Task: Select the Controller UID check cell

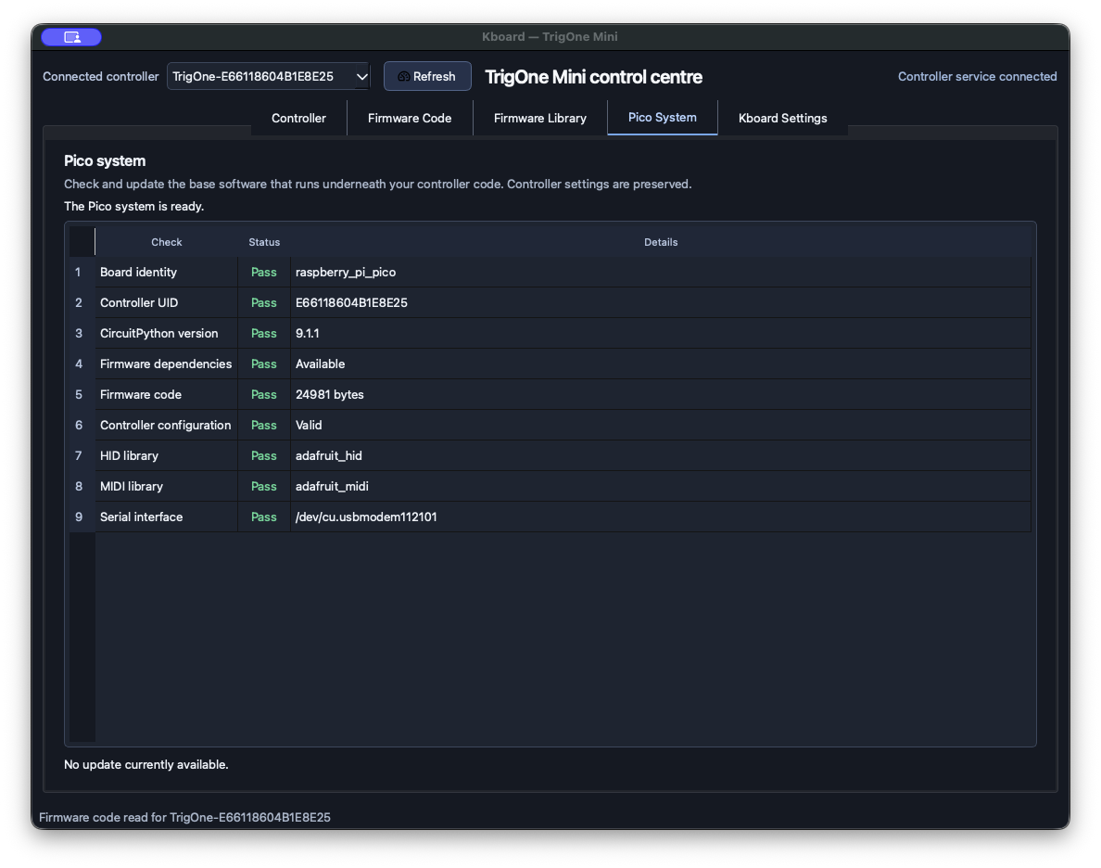Action: pyautogui.click(x=167, y=303)
